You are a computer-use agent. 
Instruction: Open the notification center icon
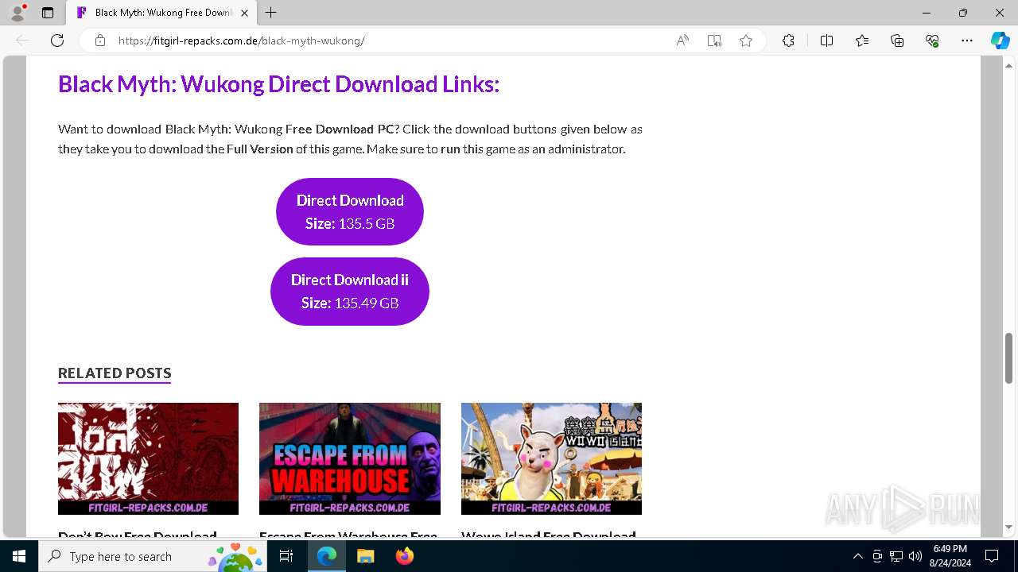click(x=992, y=556)
